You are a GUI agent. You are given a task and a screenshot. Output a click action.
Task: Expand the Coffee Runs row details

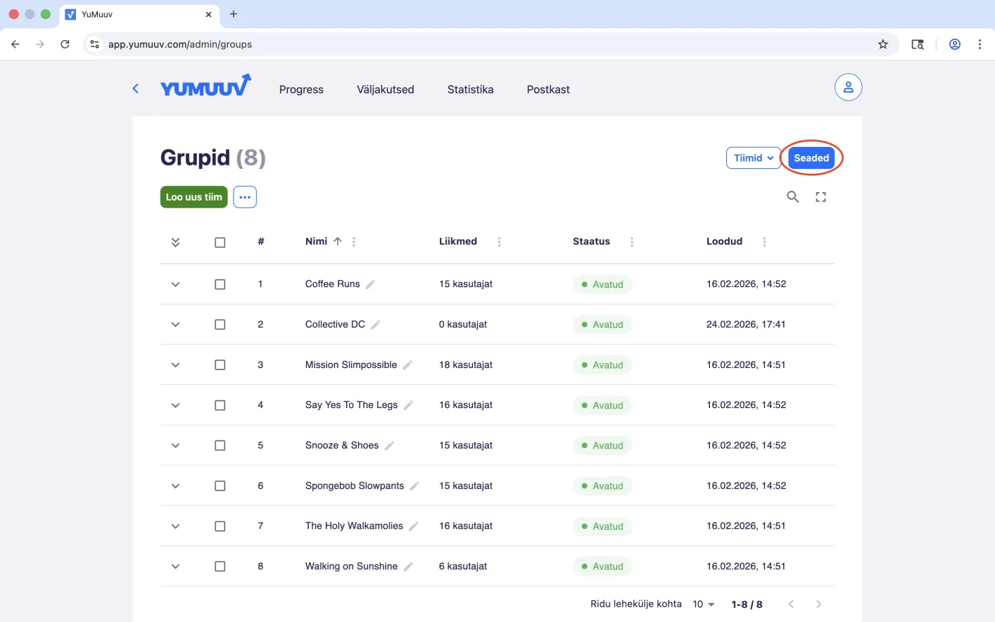(x=175, y=284)
